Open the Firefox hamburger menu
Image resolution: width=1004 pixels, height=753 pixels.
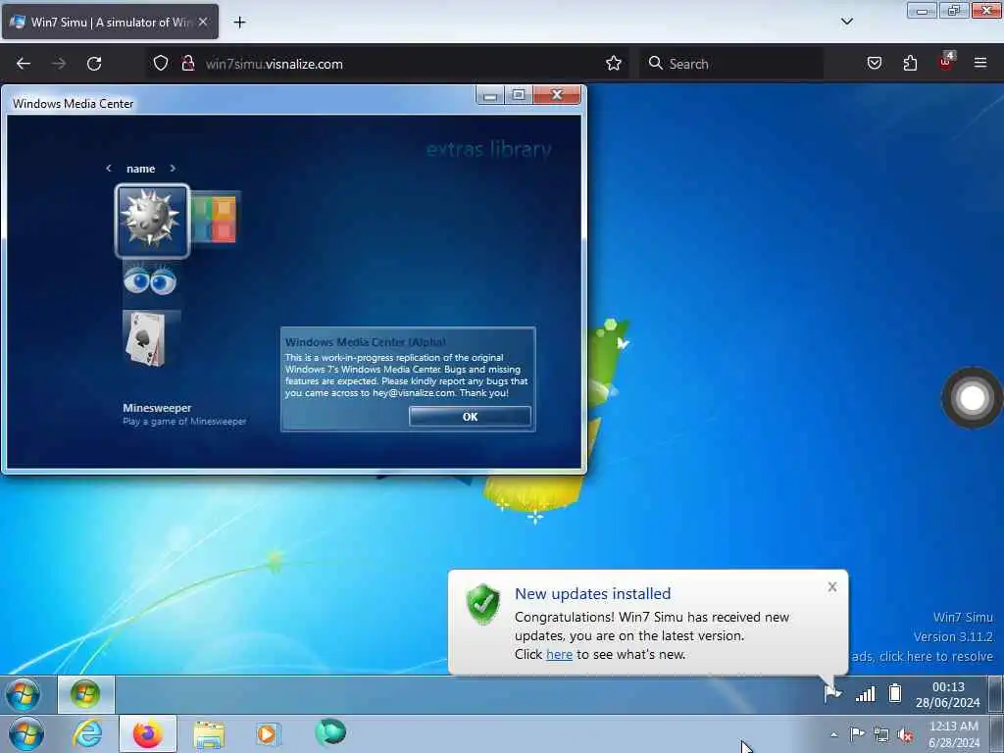tap(980, 63)
